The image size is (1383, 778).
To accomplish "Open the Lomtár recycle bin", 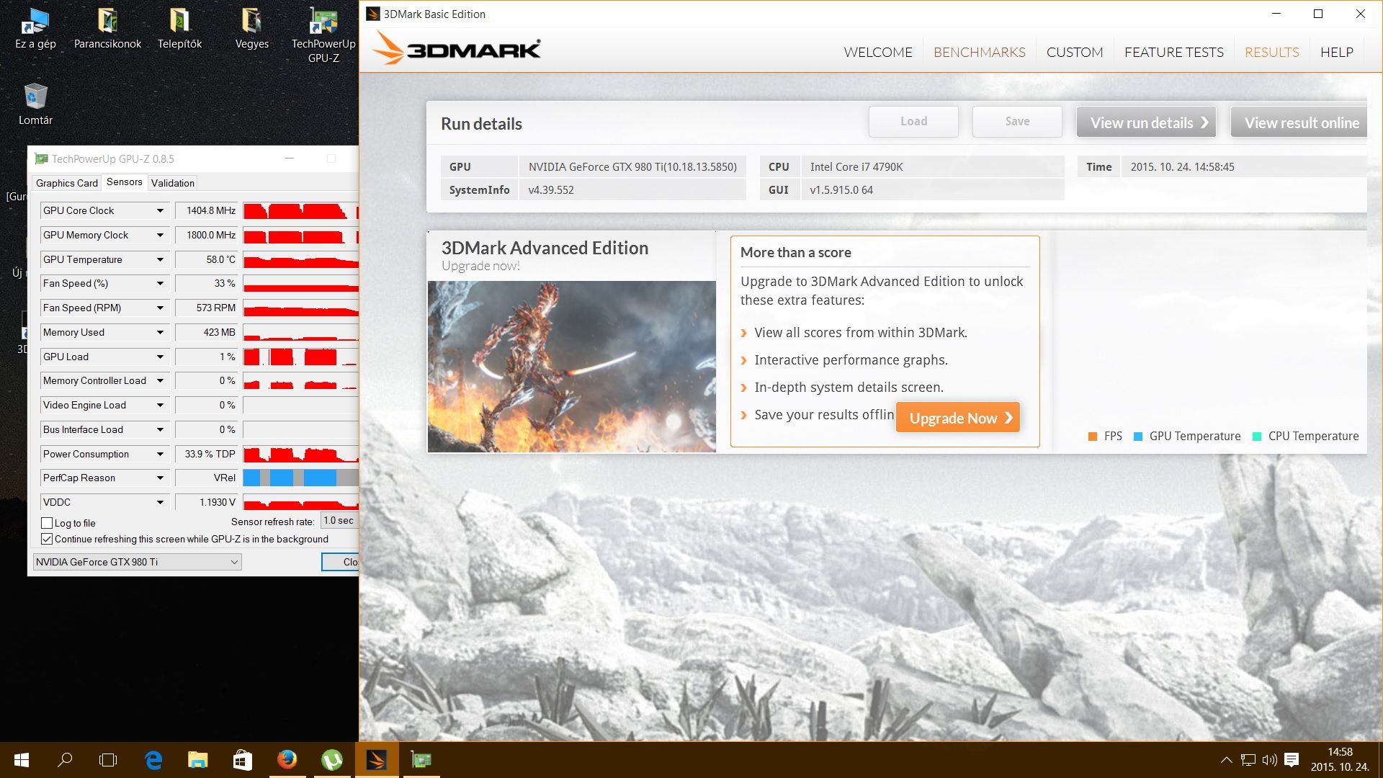I will tap(35, 104).
